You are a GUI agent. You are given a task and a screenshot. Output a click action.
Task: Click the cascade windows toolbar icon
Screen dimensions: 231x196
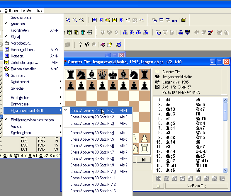point(154,20)
